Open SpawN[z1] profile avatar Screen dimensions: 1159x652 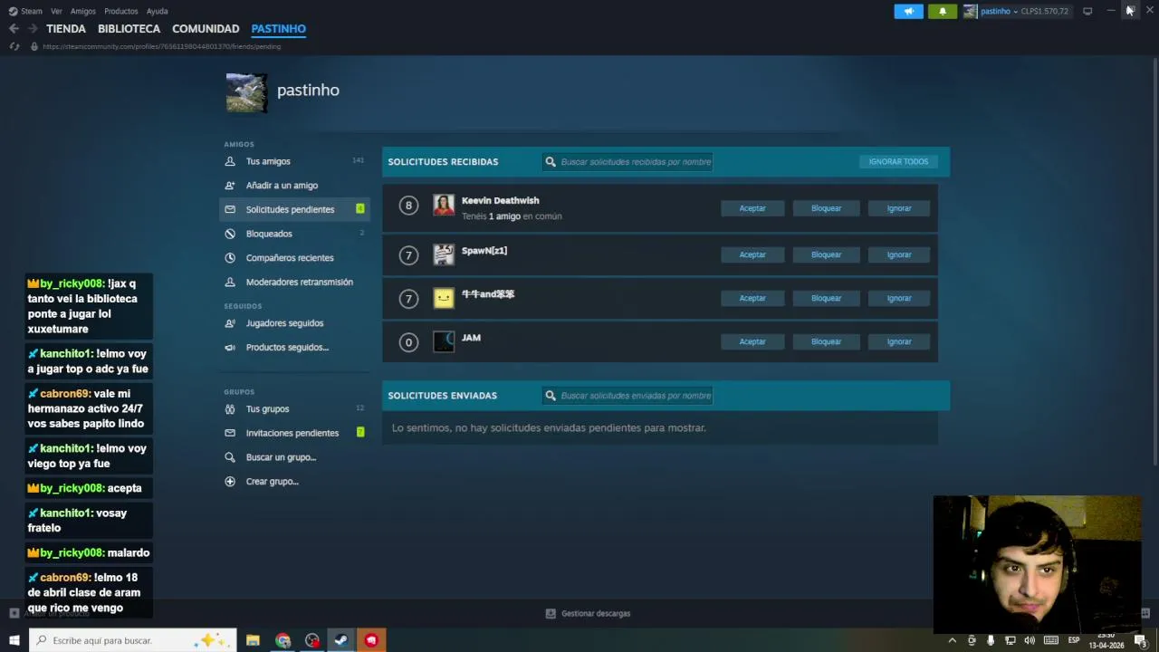[444, 254]
